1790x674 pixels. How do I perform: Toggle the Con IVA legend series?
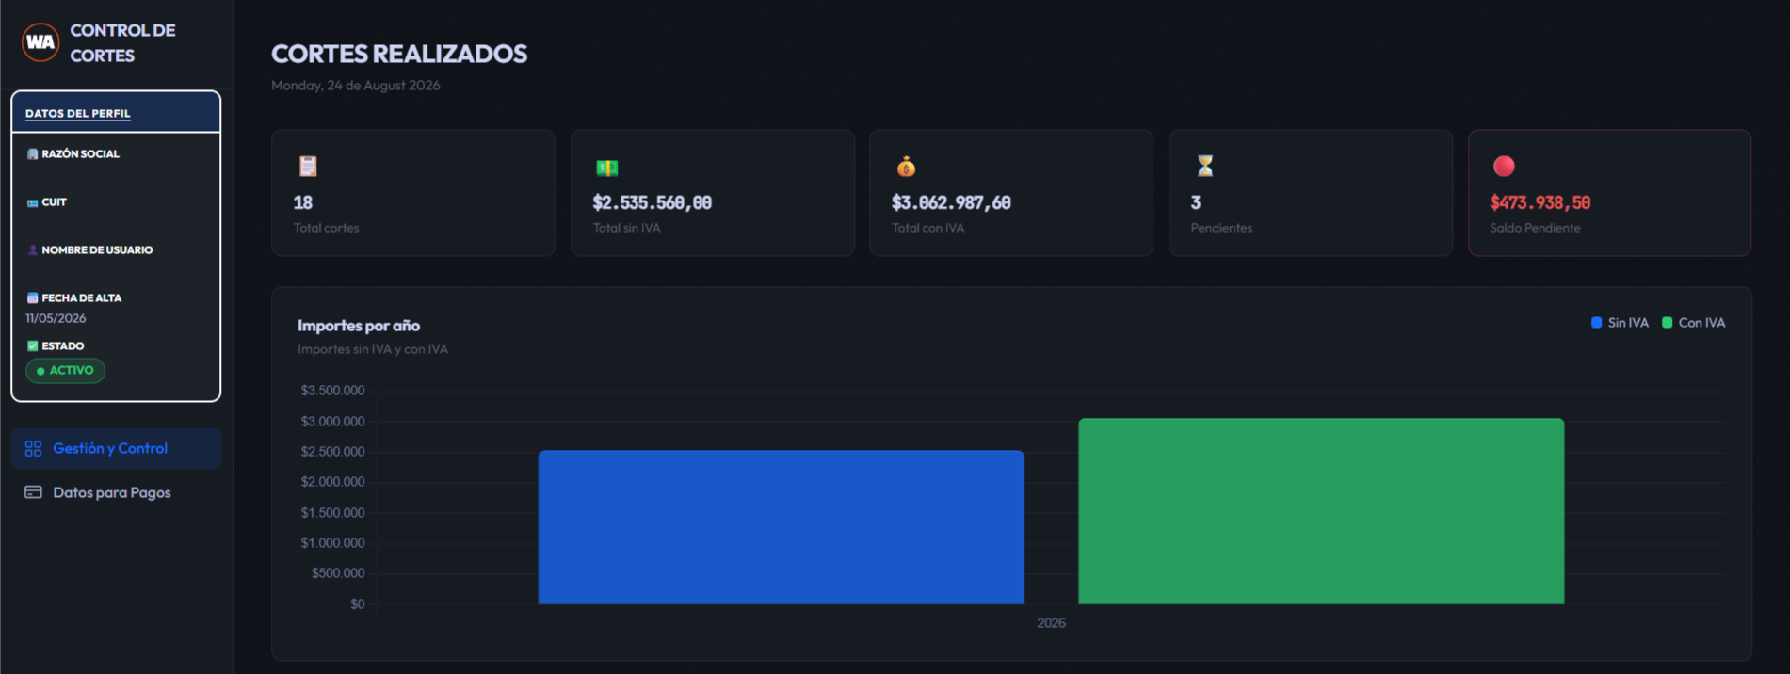(1693, 323)
